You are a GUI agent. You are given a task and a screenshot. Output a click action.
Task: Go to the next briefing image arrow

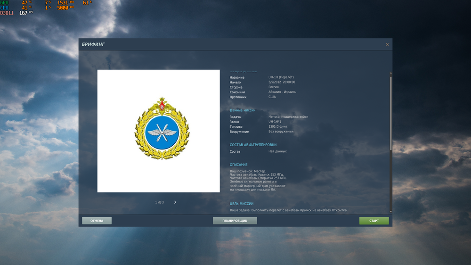[175, 202]
